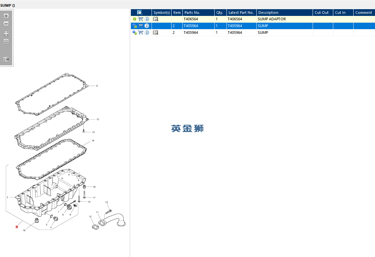The width and height of the screenshot is (375, 257).
Task: Click T405964 Parts No. in last row
Action: coord(191,33)
